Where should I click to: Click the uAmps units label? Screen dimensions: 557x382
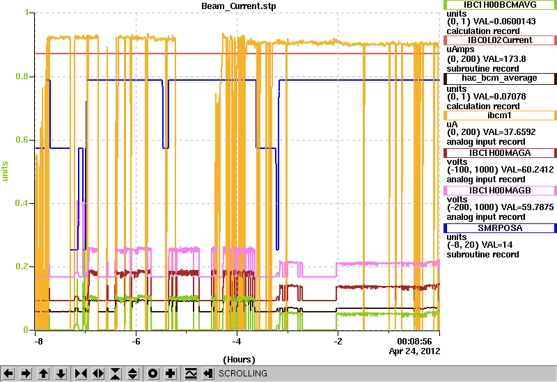pyautogui.click(x=460, y=49)
